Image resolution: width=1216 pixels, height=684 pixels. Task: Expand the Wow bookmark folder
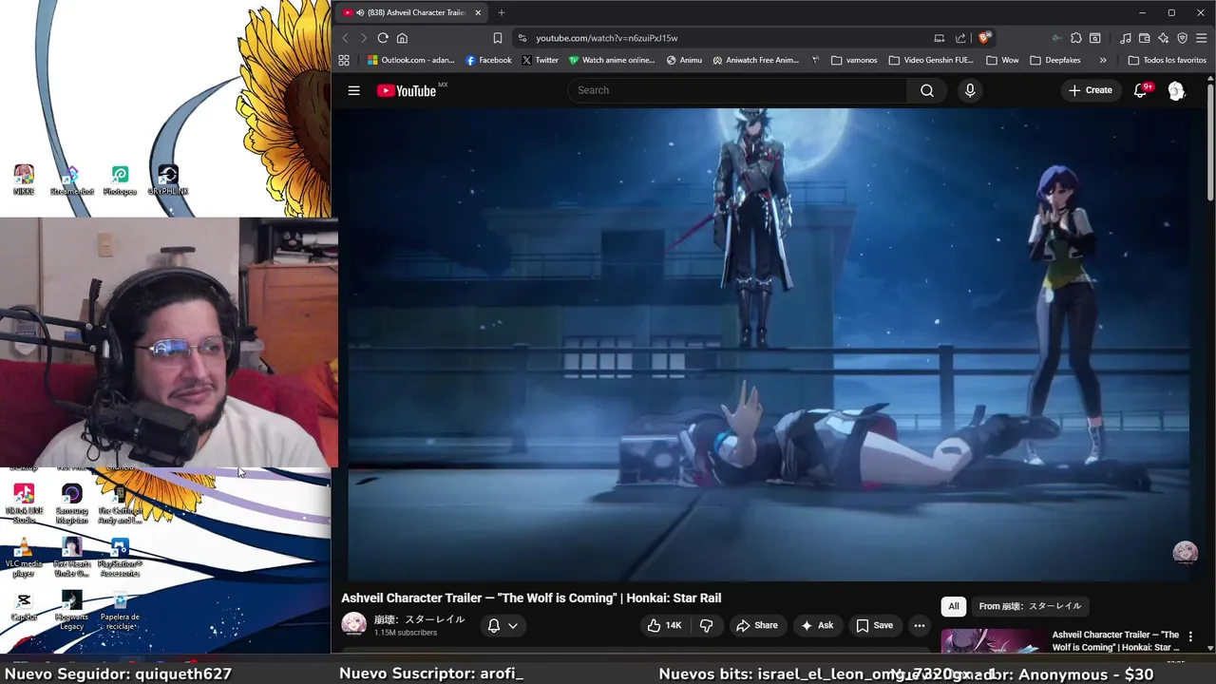1002,60
